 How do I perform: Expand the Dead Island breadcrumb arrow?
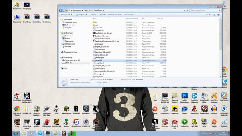pyautogui.click(x=104, y=10)
